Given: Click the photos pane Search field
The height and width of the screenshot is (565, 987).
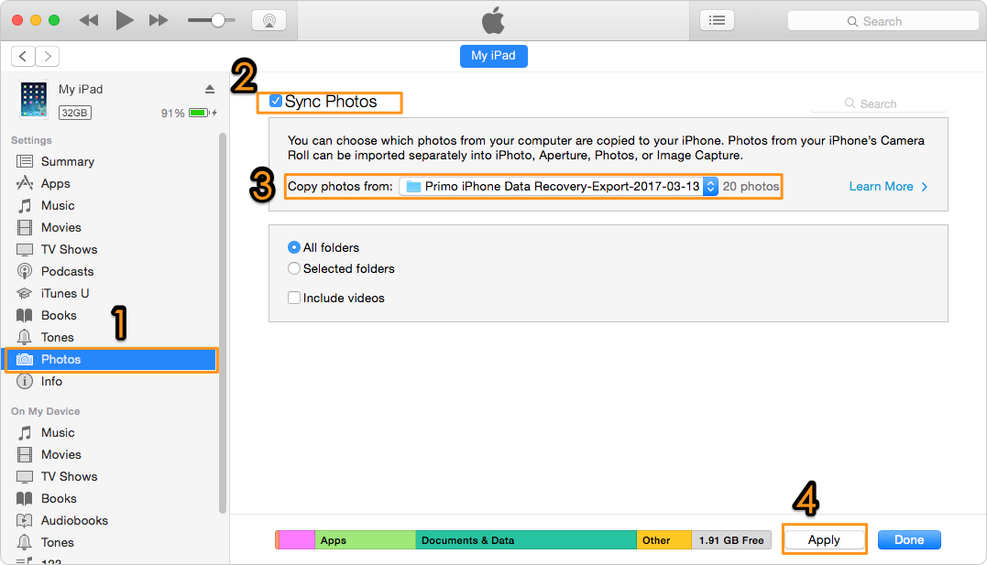Looking at the screenshot, I should 879,103.
